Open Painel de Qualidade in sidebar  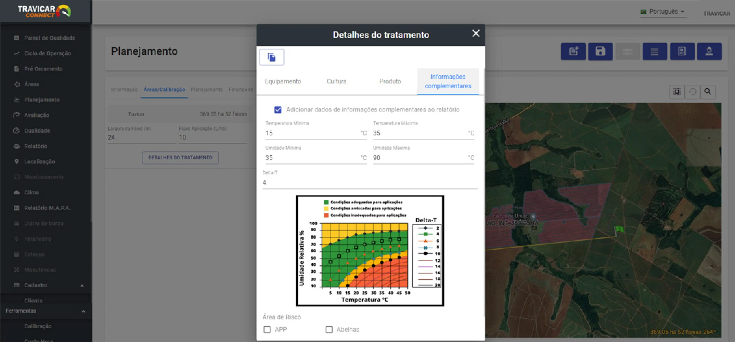(50, 38)
